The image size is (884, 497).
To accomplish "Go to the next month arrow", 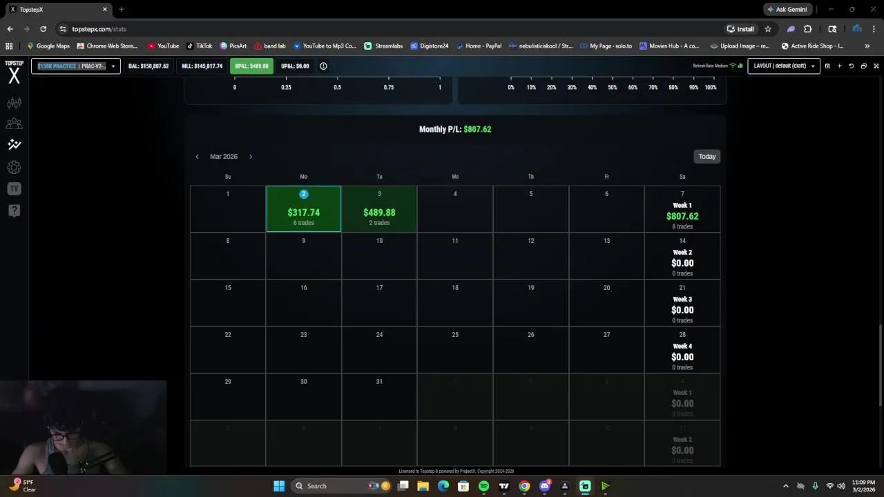I will coord(251,157).
